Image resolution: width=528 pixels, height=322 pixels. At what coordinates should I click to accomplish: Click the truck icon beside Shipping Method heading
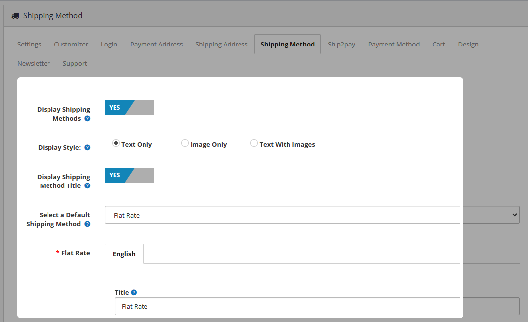[15, 16]
